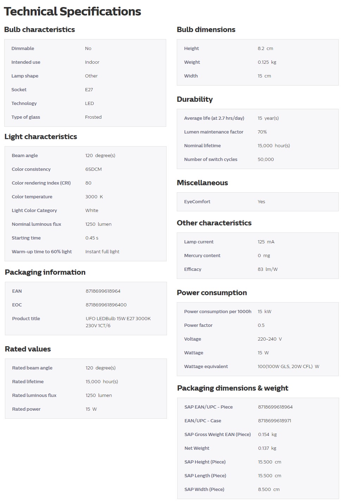Select the Packaging dimensions & weight heading
This screenshot has width=343, height=504.
pos(233,388)
